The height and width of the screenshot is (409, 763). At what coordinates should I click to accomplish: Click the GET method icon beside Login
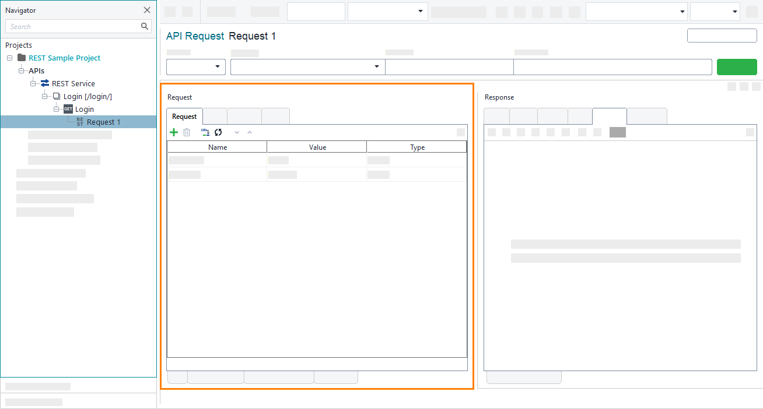click(x=68, y=109)
